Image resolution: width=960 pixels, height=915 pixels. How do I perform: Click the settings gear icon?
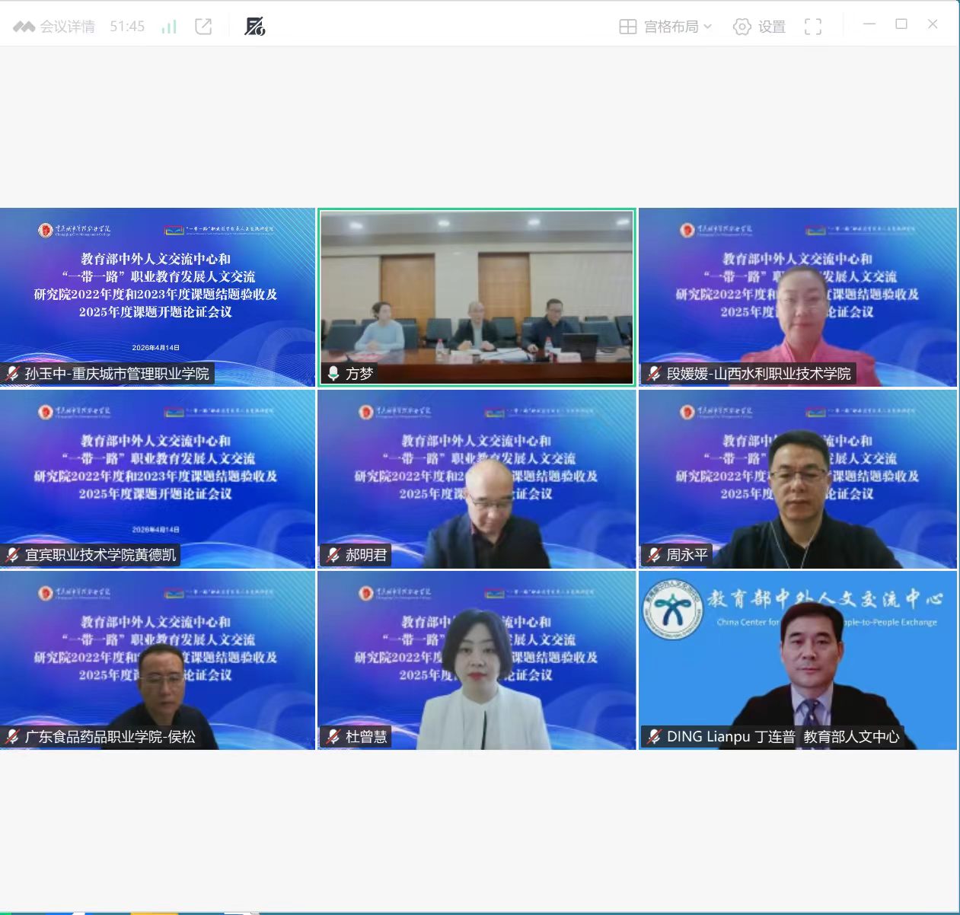click(742, 27)
